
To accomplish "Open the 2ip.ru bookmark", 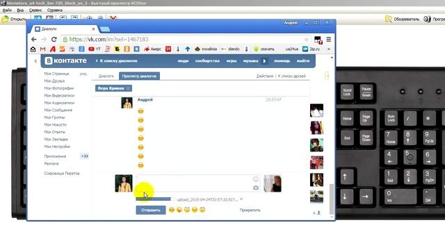I will [311, 49].
